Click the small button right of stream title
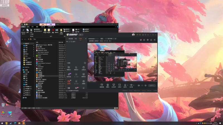The width and height of the screenshot is (223, 125). point(102,39)
